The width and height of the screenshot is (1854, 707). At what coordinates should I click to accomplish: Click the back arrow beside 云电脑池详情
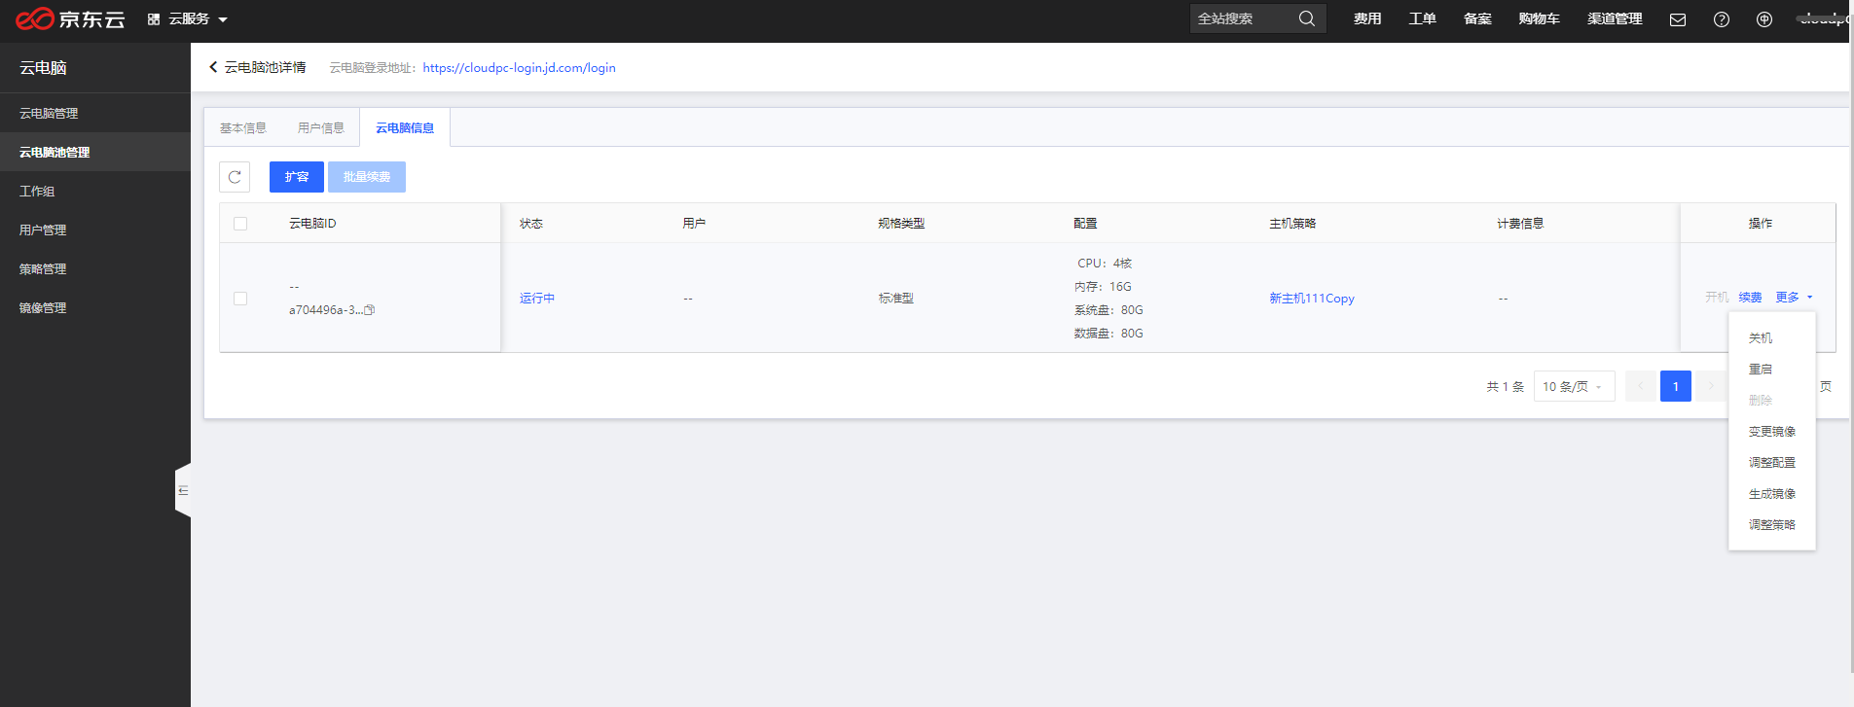tap(213, 67)
